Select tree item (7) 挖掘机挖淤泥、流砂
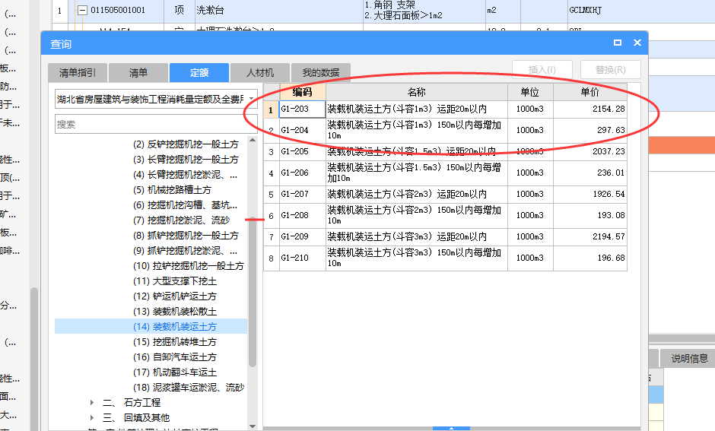This screenshot has height=431, width=715. pos(181,220)
